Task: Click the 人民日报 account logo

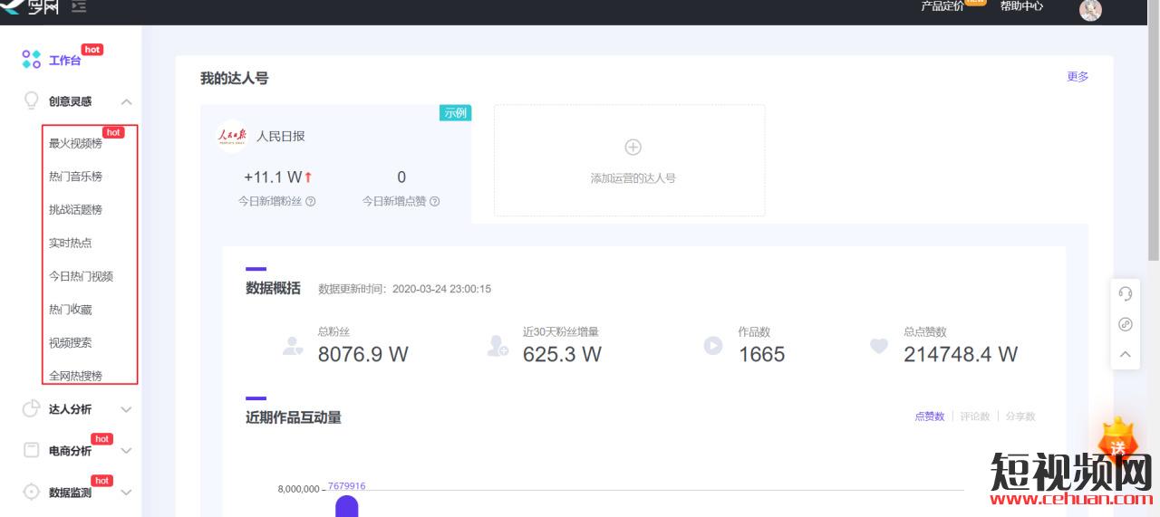Action: point(232,137)
